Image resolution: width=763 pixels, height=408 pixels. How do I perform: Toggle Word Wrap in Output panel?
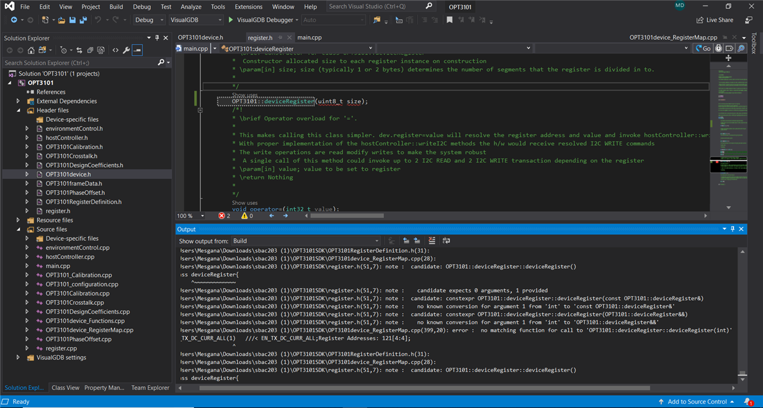pos(446,241)
